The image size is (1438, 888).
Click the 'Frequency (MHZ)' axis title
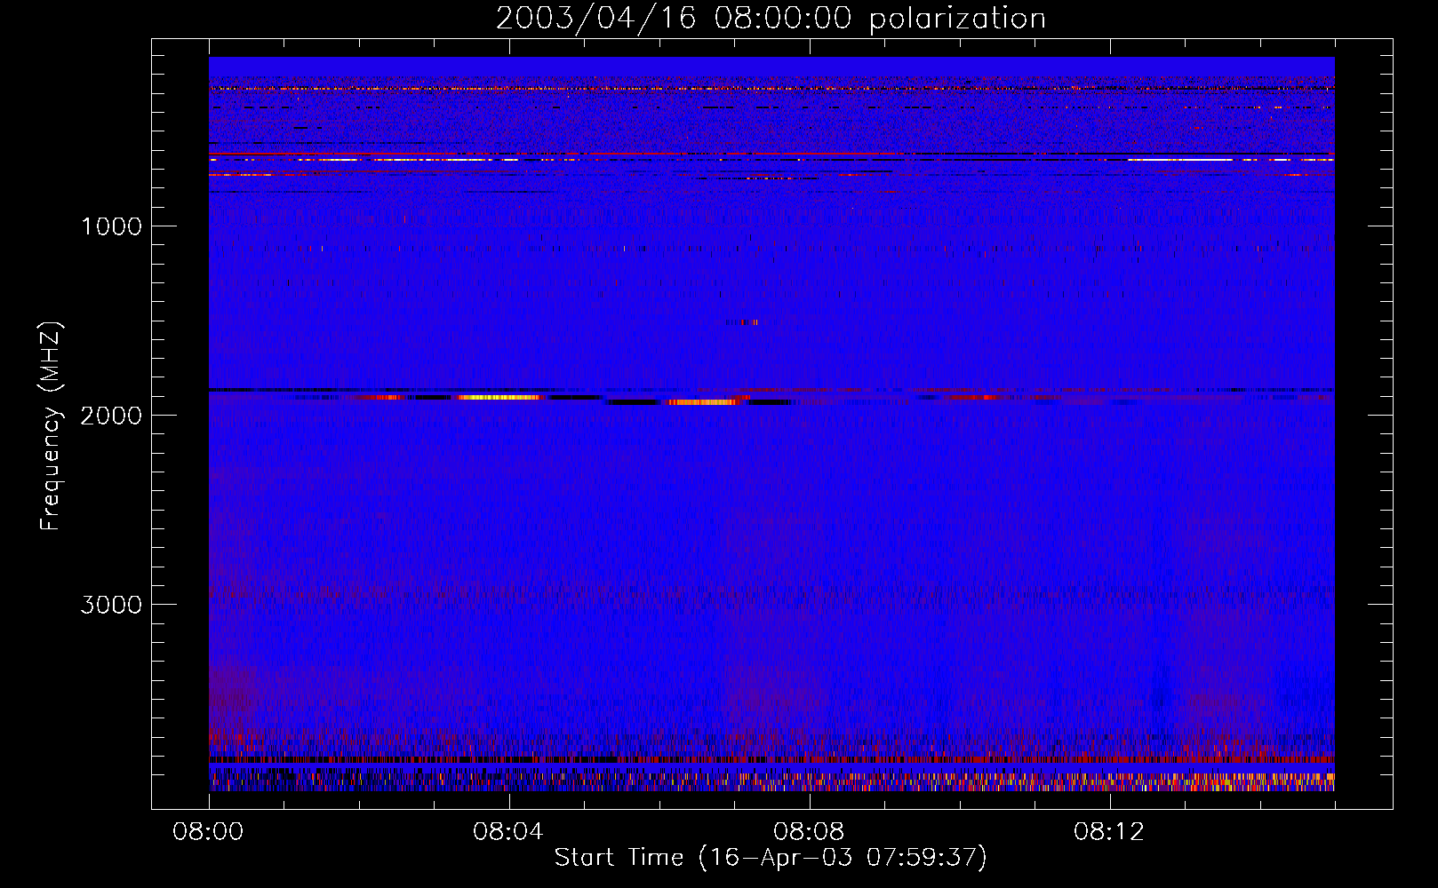[51, 425]
